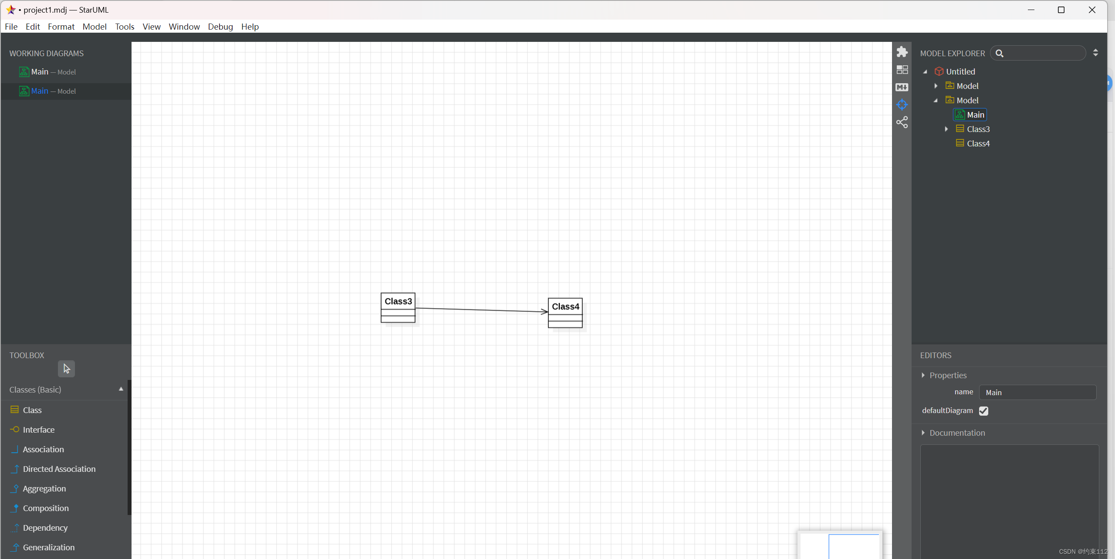Select the Directed Association tool
The height and width of the screenshot is (559, 1115).
click(59, 468)
